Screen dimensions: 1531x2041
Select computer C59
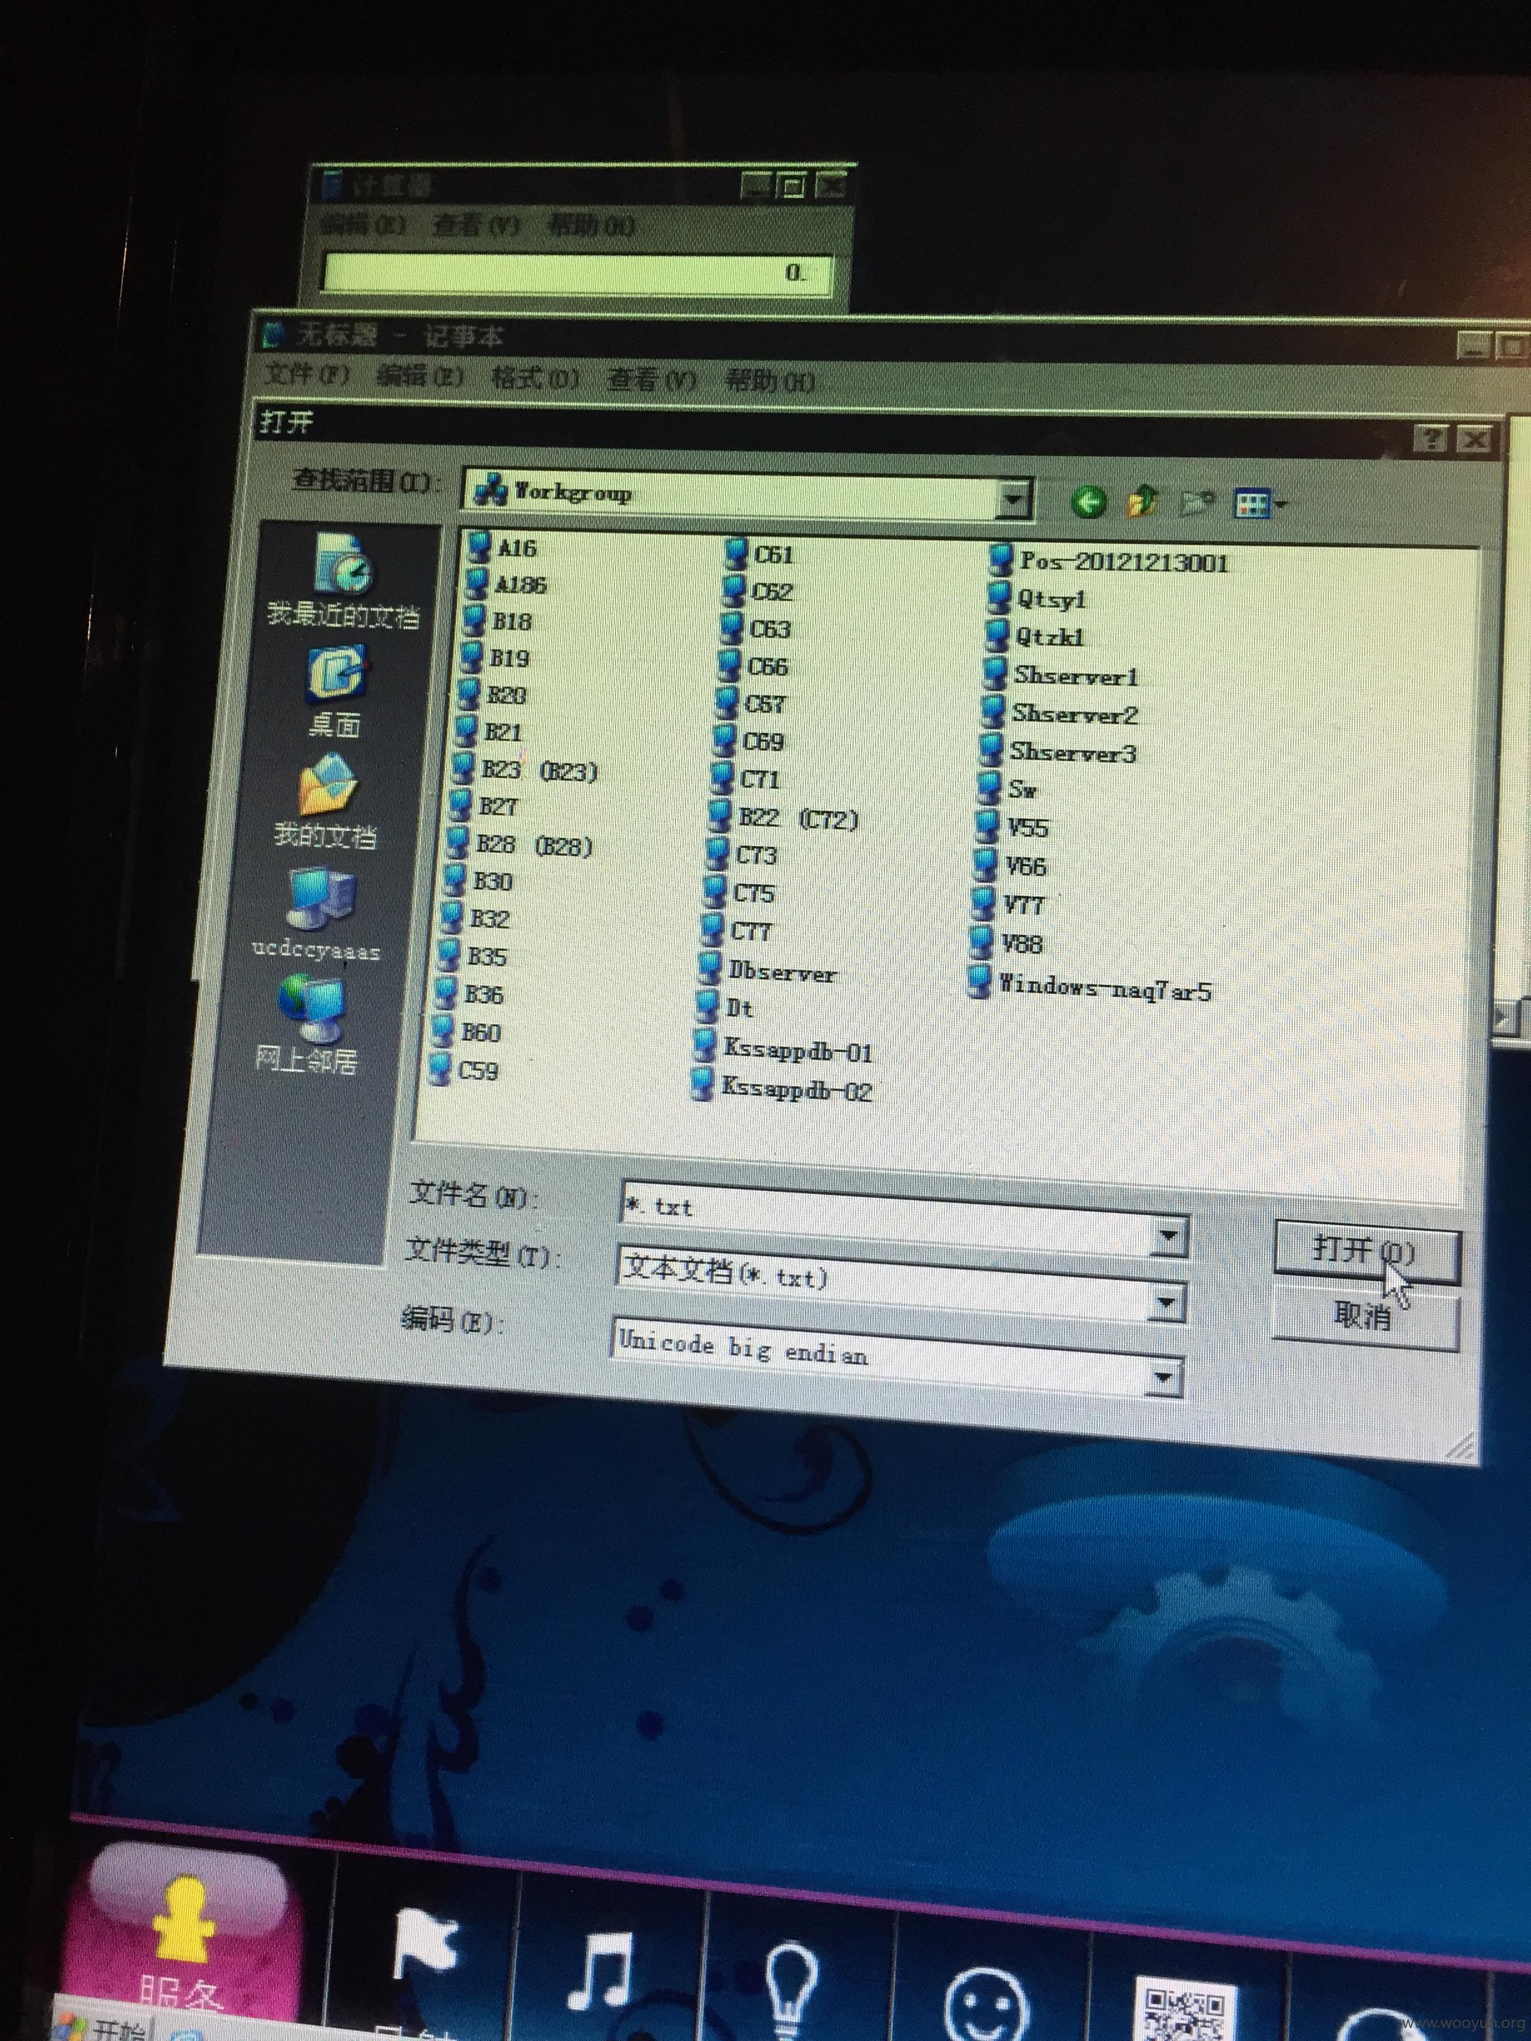tap(464, 1069)
